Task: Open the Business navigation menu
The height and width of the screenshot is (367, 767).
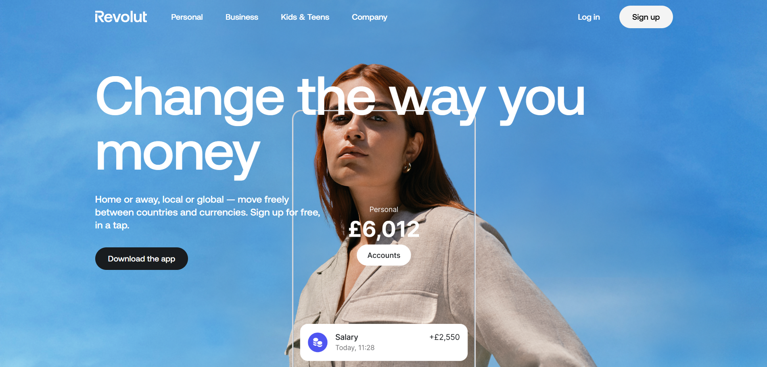Action: tap(242, 17)
